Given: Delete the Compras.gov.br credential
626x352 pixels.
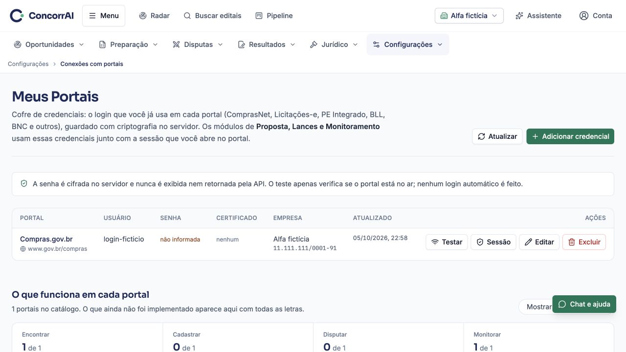Looking at the screenshot, I should 584,242.
